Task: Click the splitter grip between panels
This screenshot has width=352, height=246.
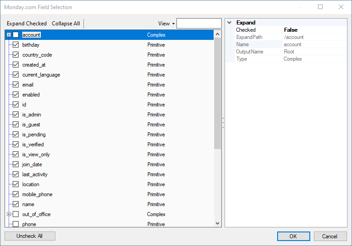Action: coord(223,123)
